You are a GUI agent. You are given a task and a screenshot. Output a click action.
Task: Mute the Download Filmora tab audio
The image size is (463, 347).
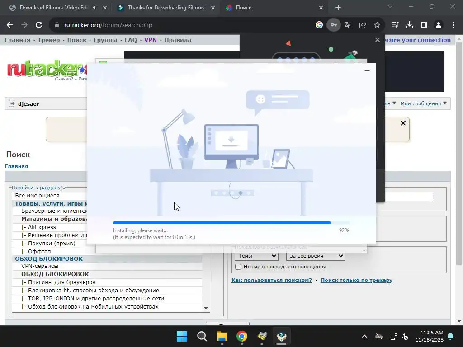(95, 8)
